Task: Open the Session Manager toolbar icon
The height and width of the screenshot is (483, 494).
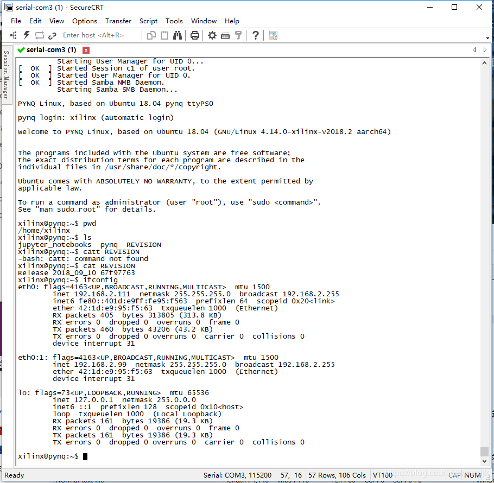Action: (14, 35)
